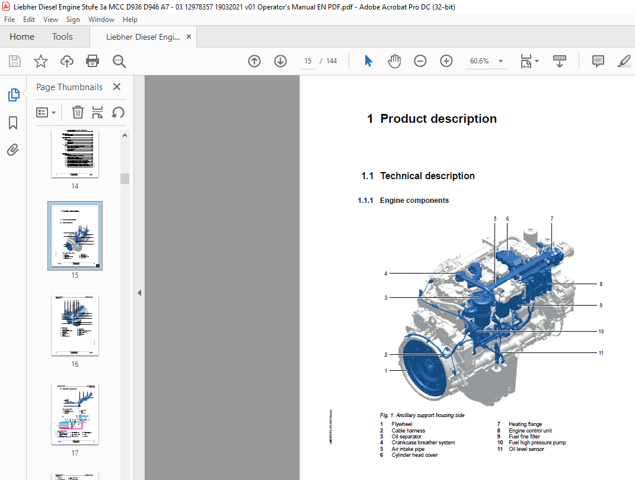Click thumbnail panel scroll up arrow
The width and height of the screenshot is (635, 480).
(125, 135)
